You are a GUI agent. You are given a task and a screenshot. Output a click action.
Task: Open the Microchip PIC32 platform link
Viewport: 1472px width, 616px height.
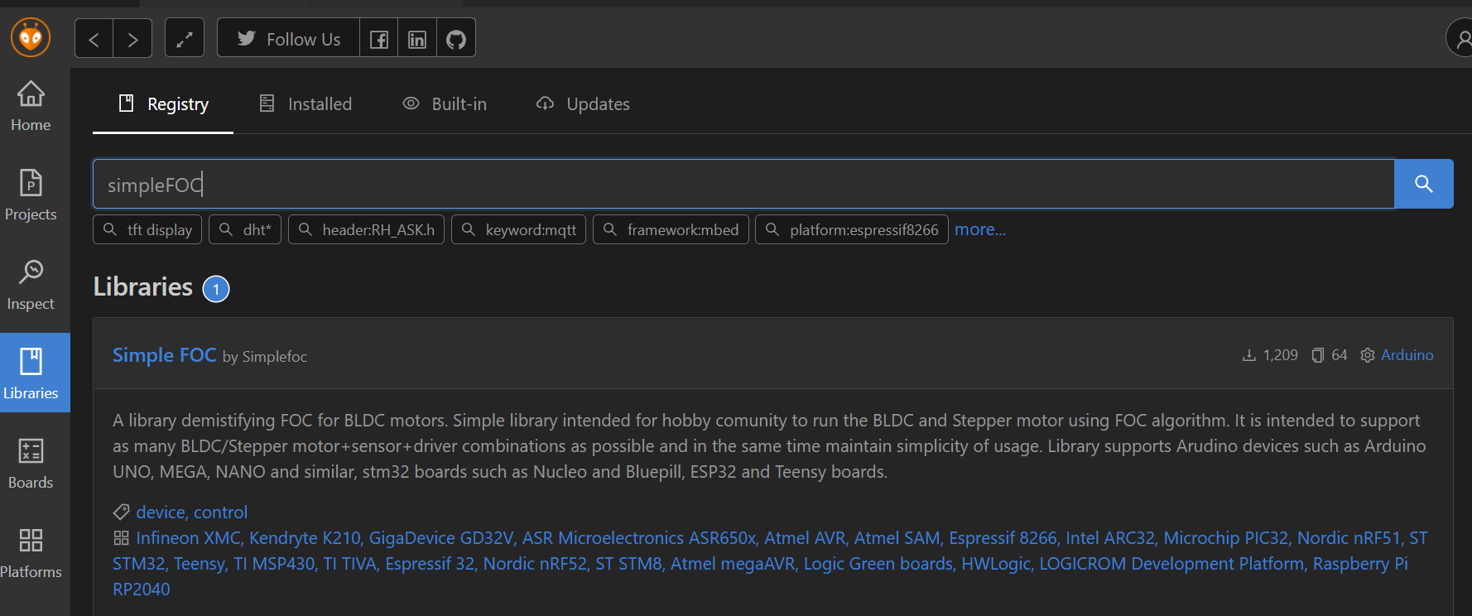(1226, 538)
